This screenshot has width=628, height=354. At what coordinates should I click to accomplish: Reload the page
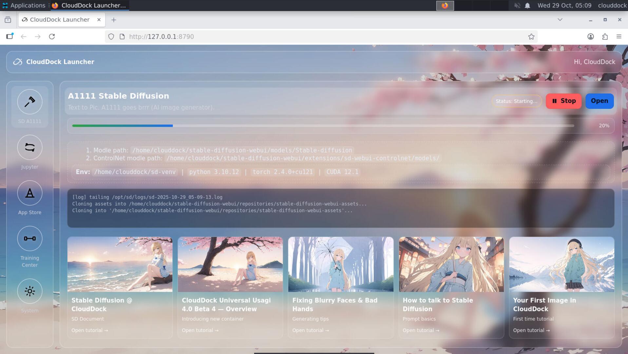[x=52, y=36]
